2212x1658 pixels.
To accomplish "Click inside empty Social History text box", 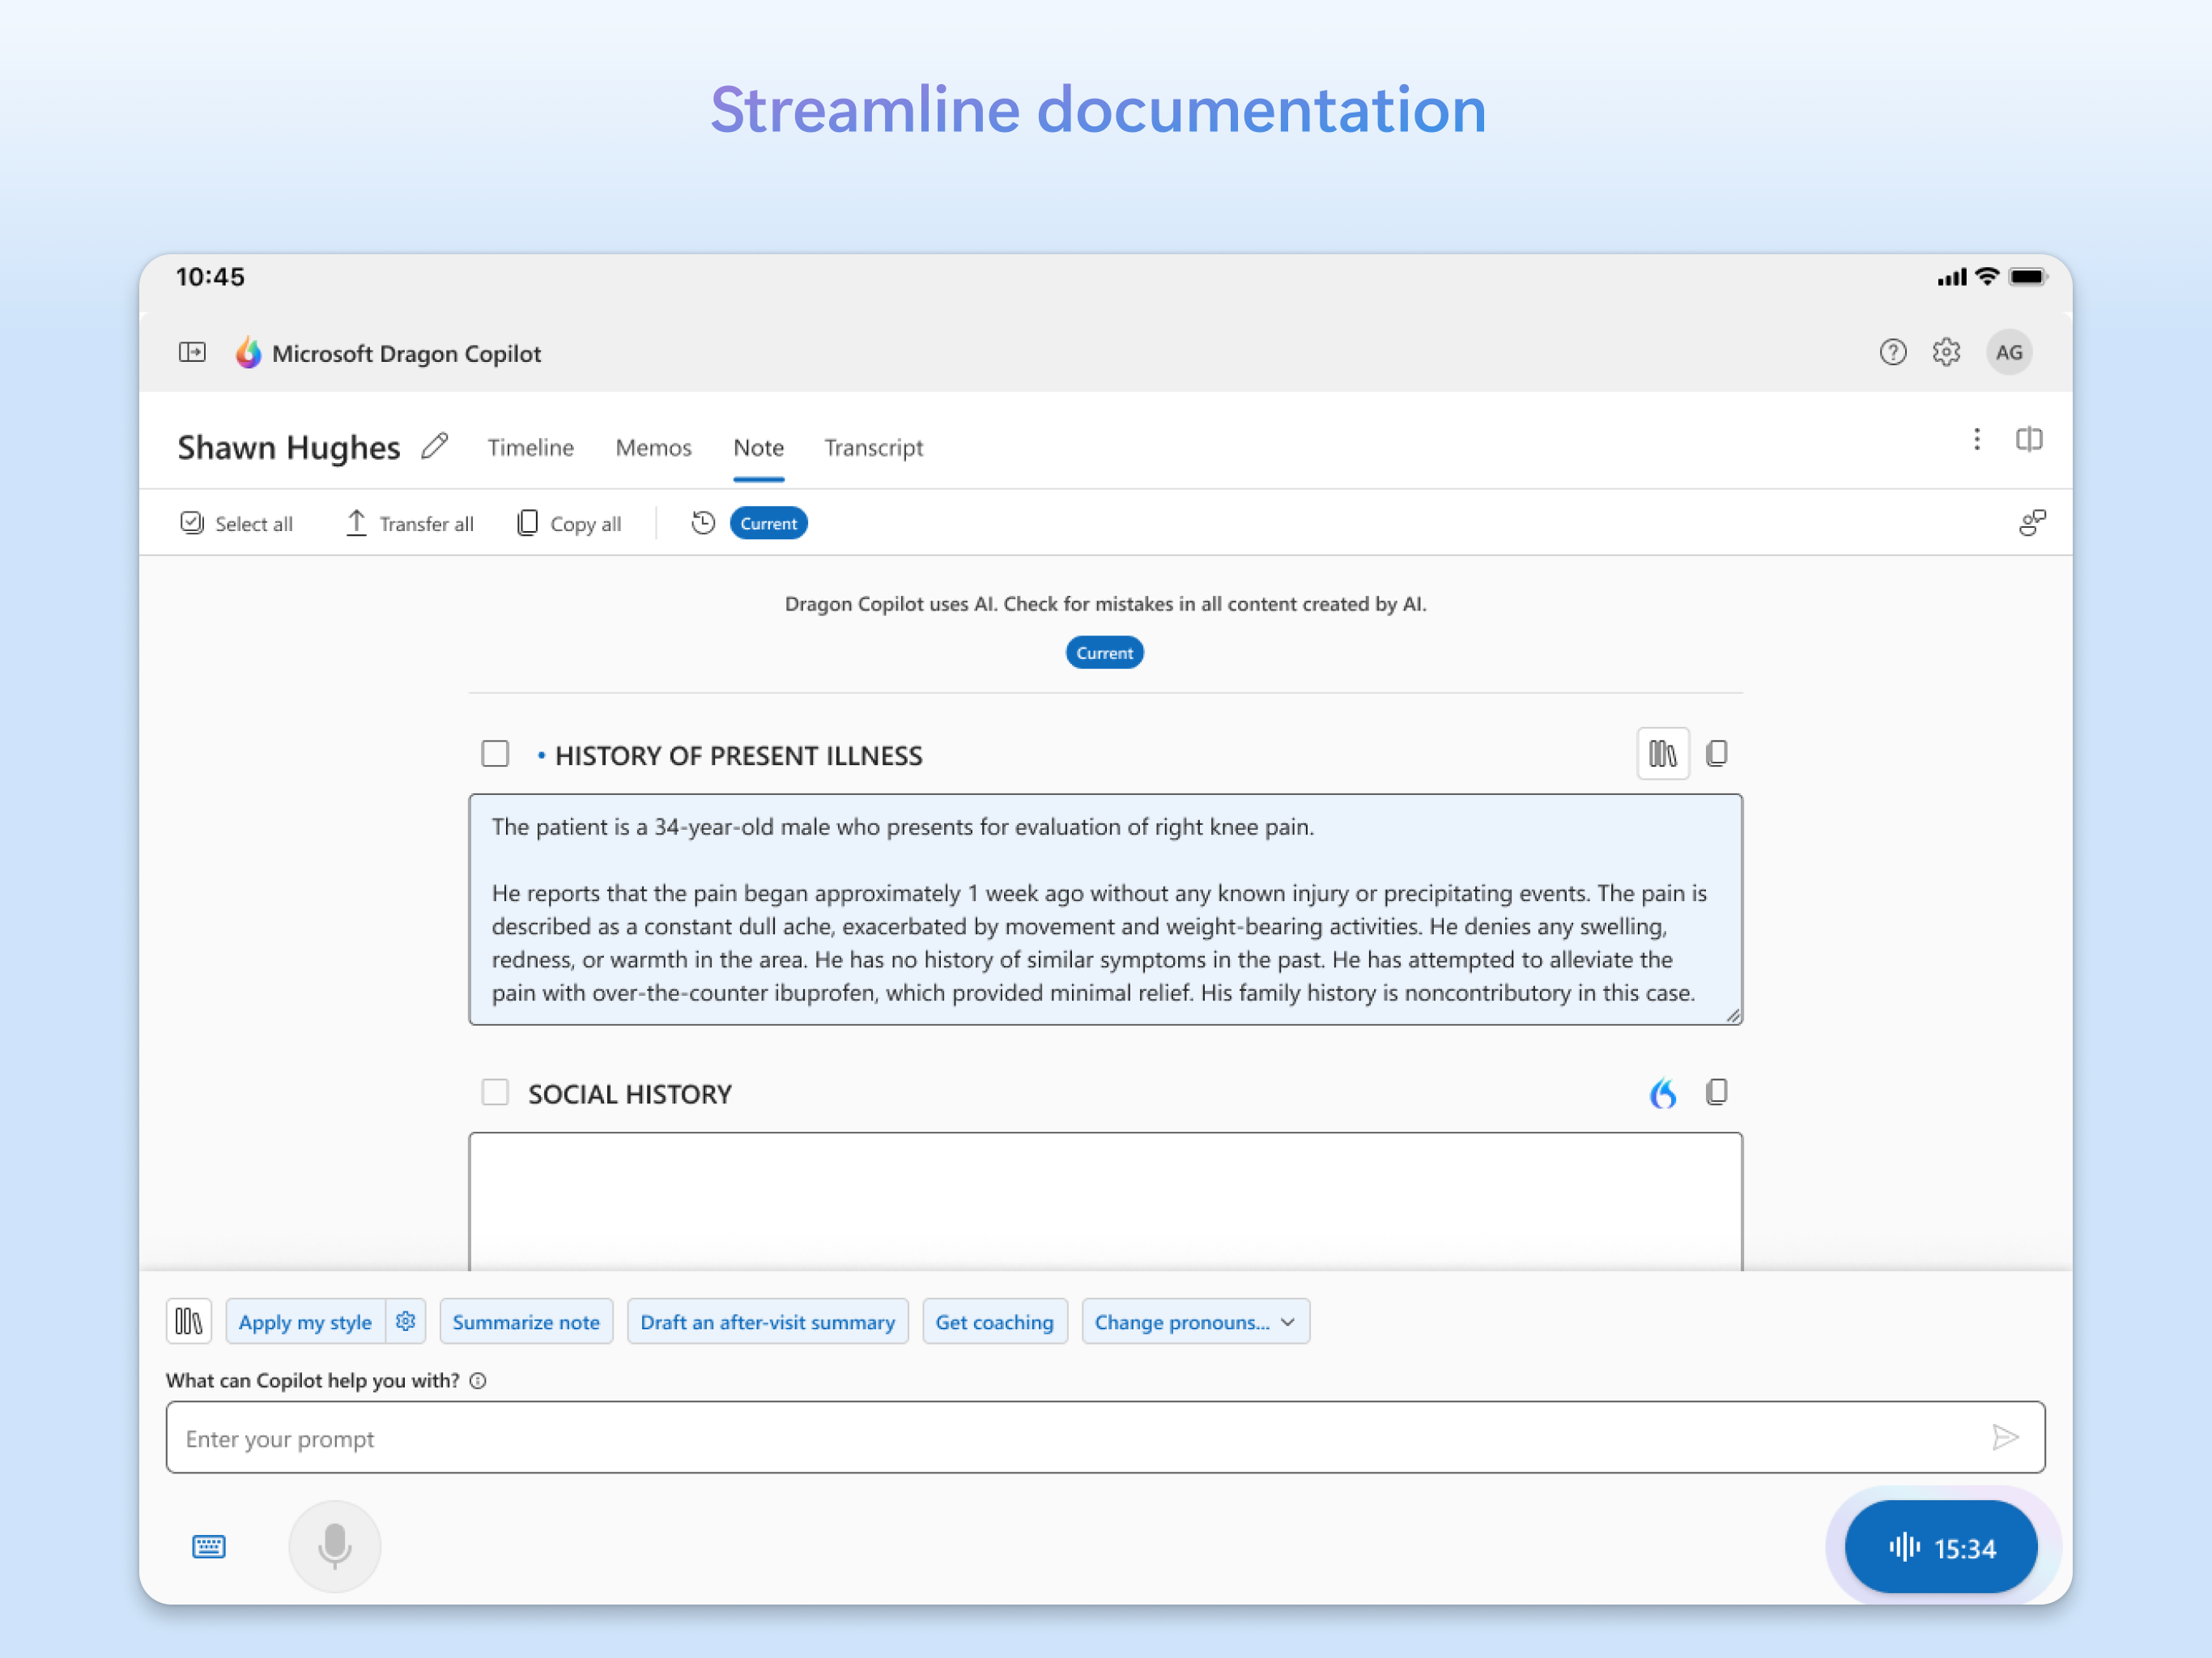I will (x=1105, y=1202).
